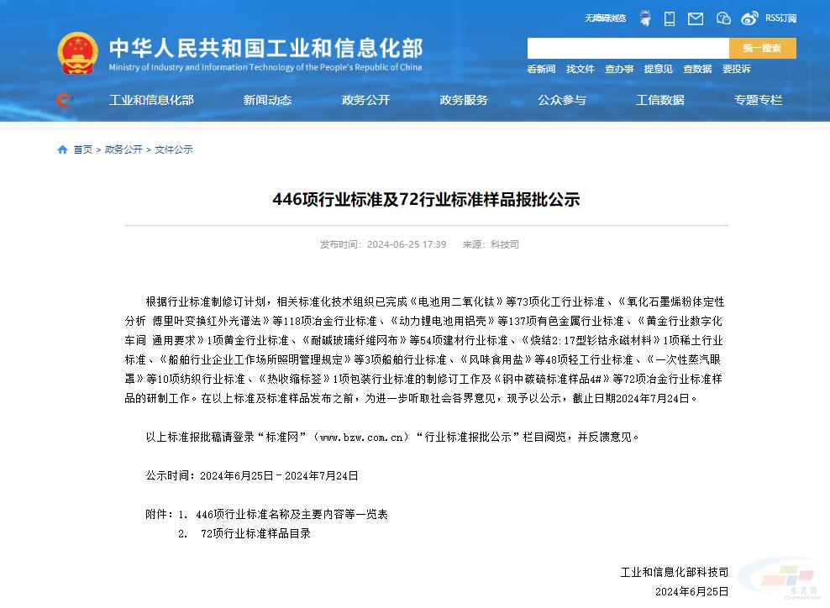This screenshot has width=830, height=608.
Task: Click the home icon in breadcrumb
Action: point(62,149)
